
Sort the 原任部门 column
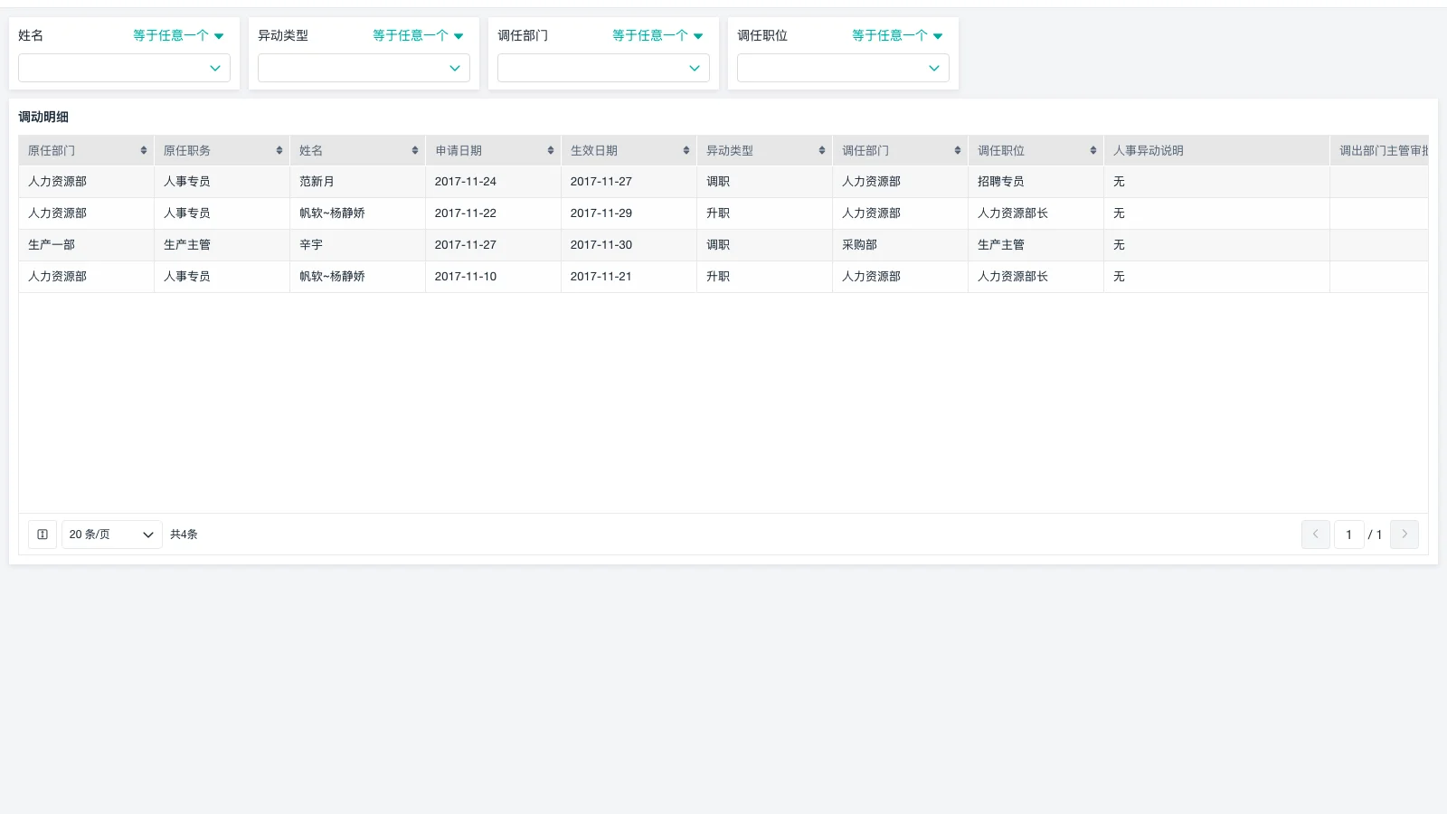tap(144, 150)
